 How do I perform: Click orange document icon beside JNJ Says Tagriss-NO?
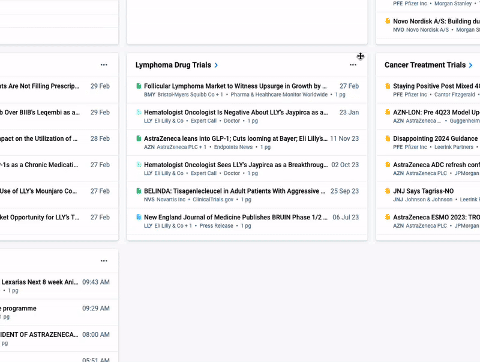(x=388, y=191)
